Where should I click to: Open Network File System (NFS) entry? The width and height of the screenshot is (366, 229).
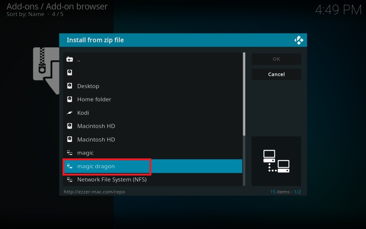(x=152, y=179)
